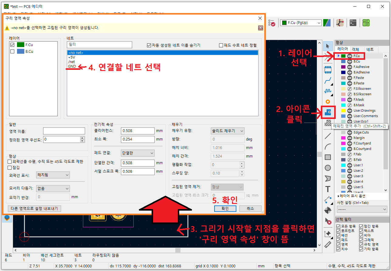Hide the B.Cu layer eye toggle
The height and width of the screenshot is (271, 391).
pos(350,62)
